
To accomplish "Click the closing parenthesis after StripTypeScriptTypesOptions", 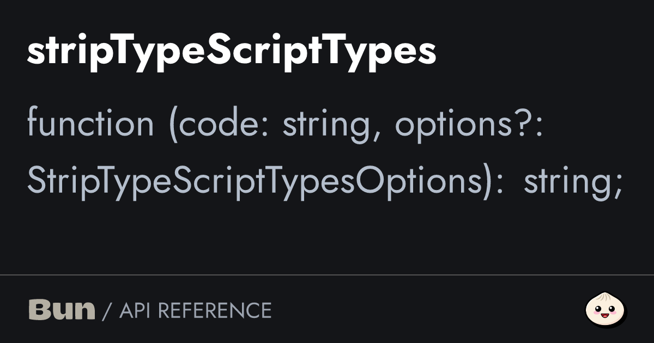I will tap(488, 182).
